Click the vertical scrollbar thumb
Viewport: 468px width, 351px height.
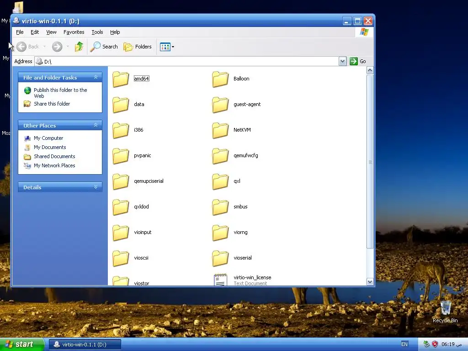pos(370,161)
